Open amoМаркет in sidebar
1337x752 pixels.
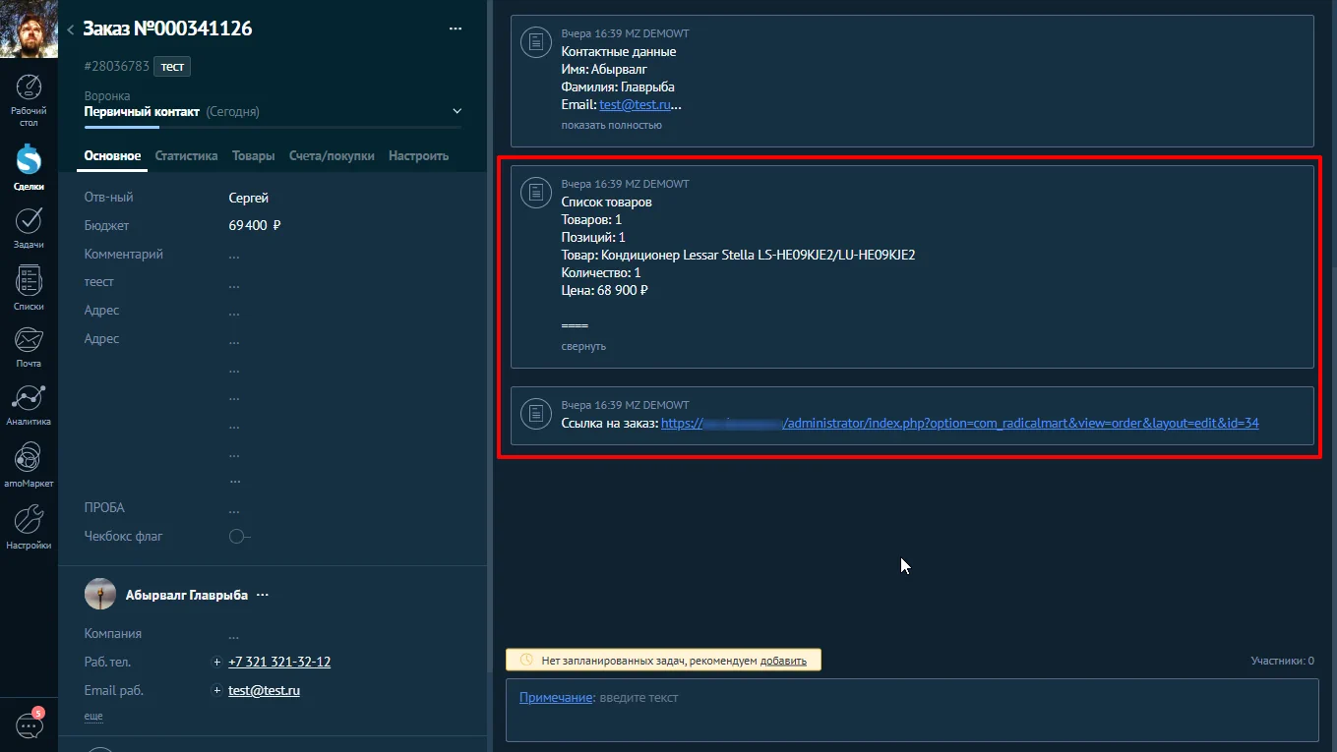click(29, 463)
